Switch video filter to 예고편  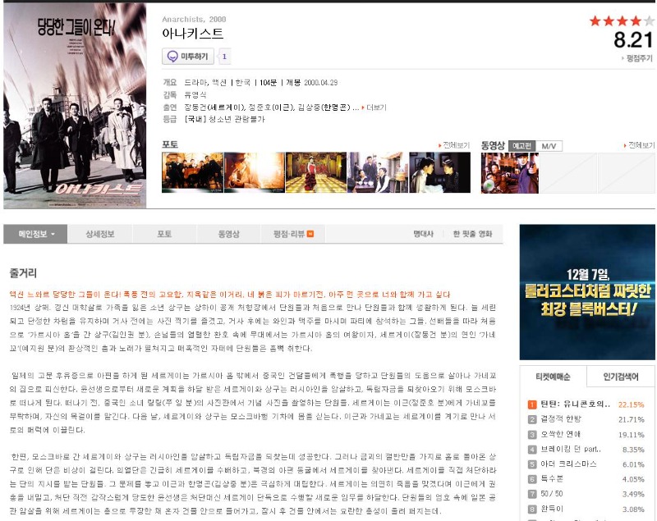pyautogui.click(x=521, y=146)
